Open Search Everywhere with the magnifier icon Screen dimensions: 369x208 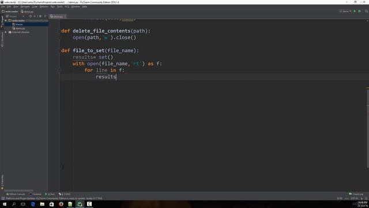click(x=366, y=12)
